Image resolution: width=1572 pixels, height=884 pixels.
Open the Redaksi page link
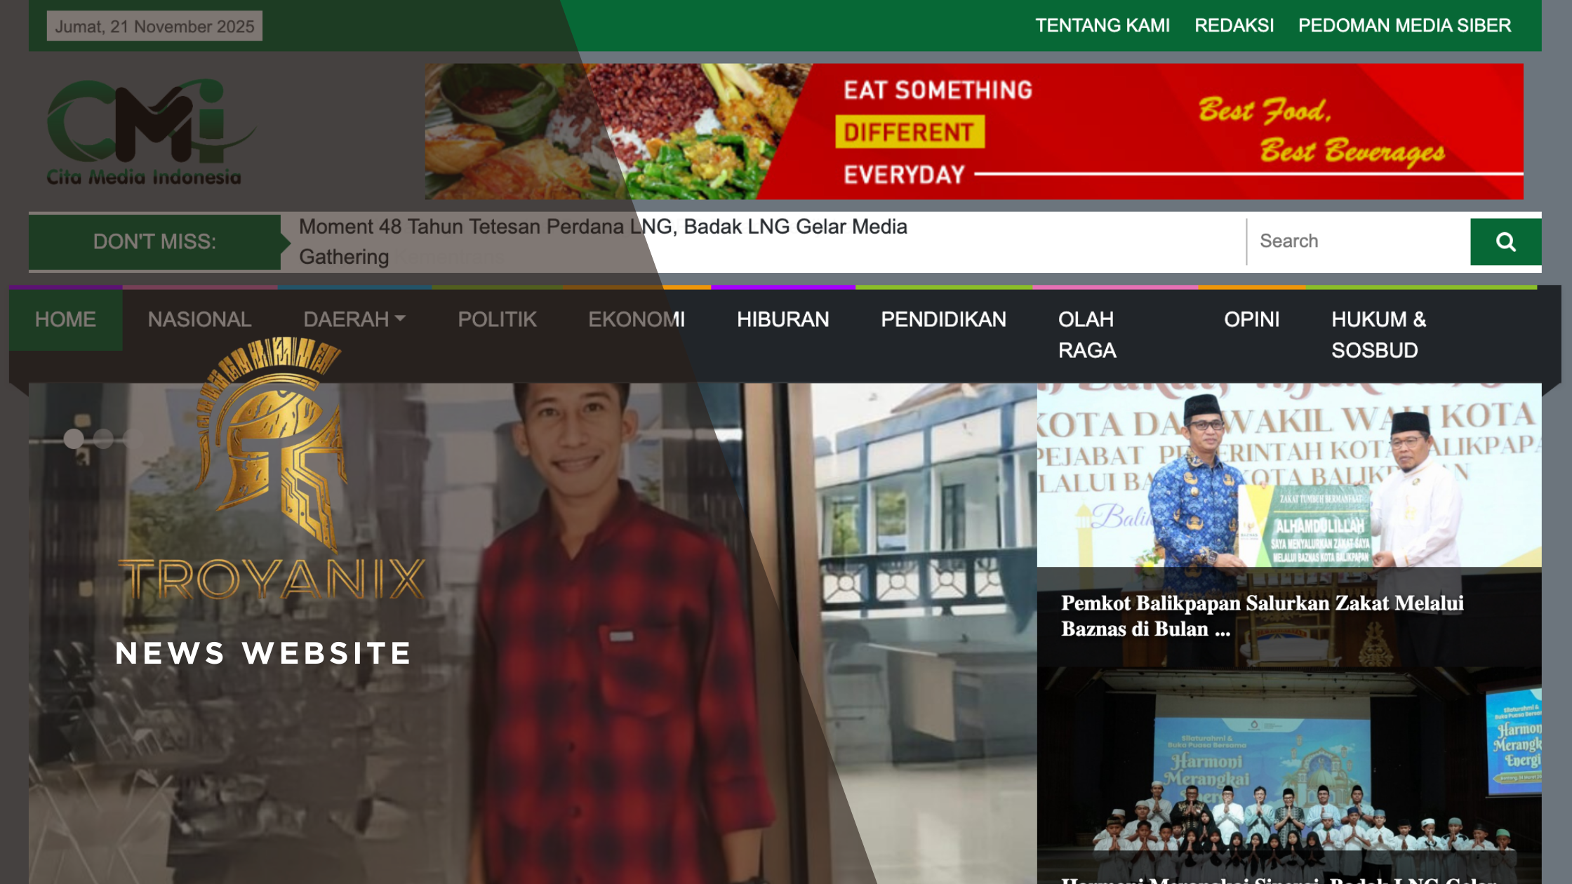tap(1234, 26)
